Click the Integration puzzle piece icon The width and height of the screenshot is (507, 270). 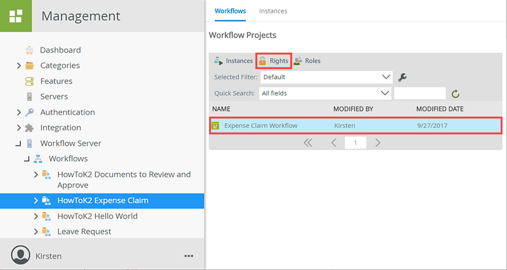pyautogui.click(x=29, y=128)
